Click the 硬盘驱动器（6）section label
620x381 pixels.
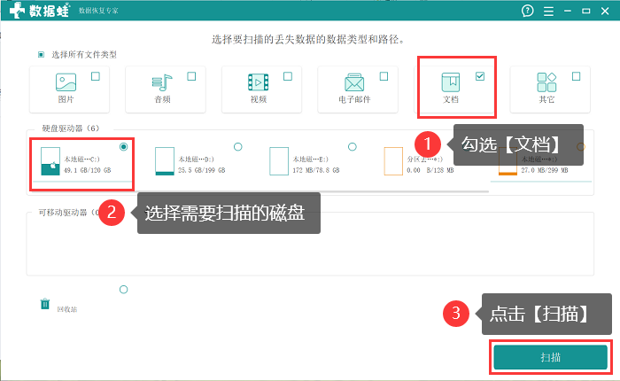pos(71,128)
